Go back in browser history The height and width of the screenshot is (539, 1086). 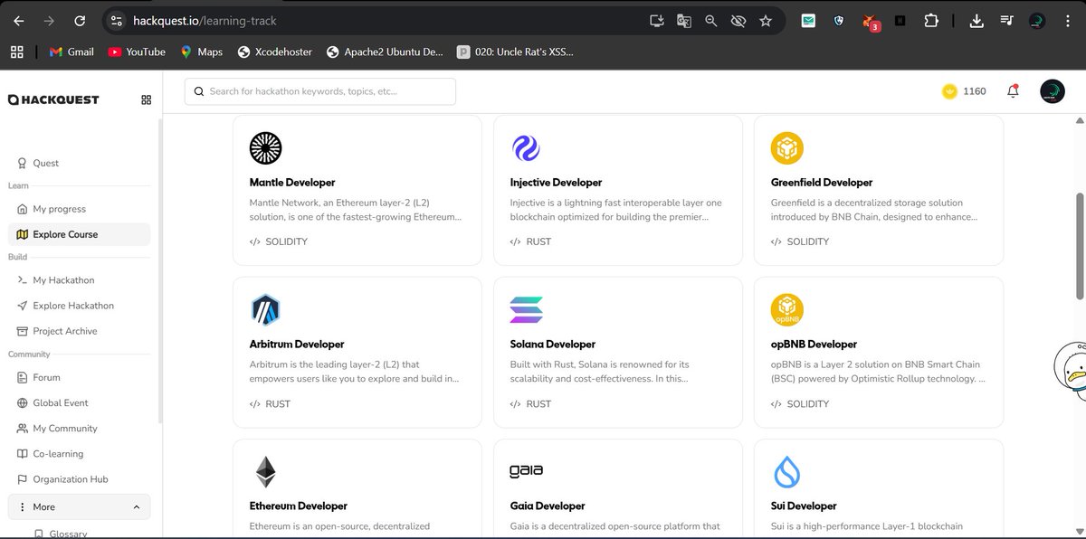[21, 20]
